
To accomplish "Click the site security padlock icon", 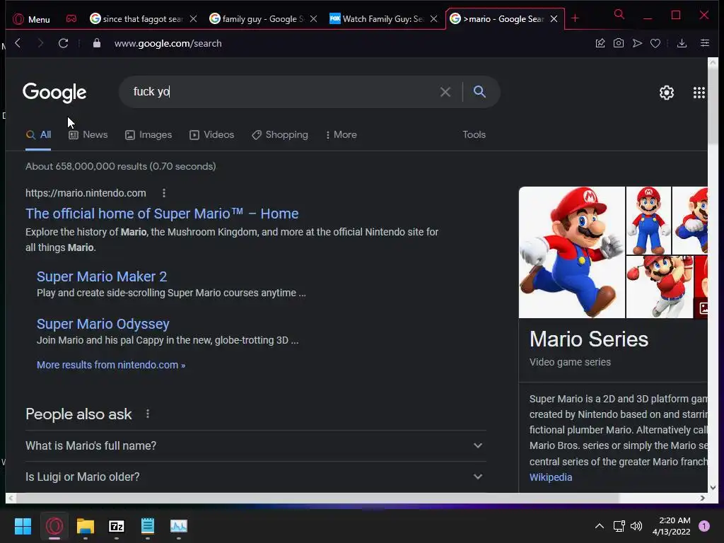I will tap(96, 43).
